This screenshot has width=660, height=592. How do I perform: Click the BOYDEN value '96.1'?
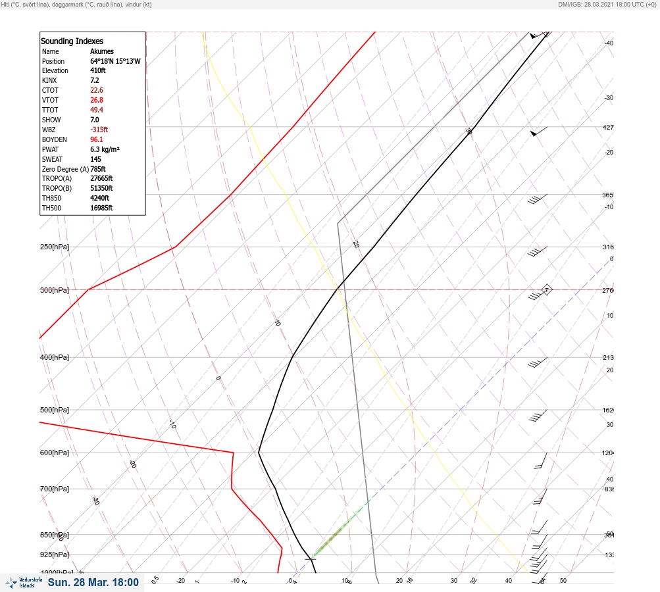(96, 139)
